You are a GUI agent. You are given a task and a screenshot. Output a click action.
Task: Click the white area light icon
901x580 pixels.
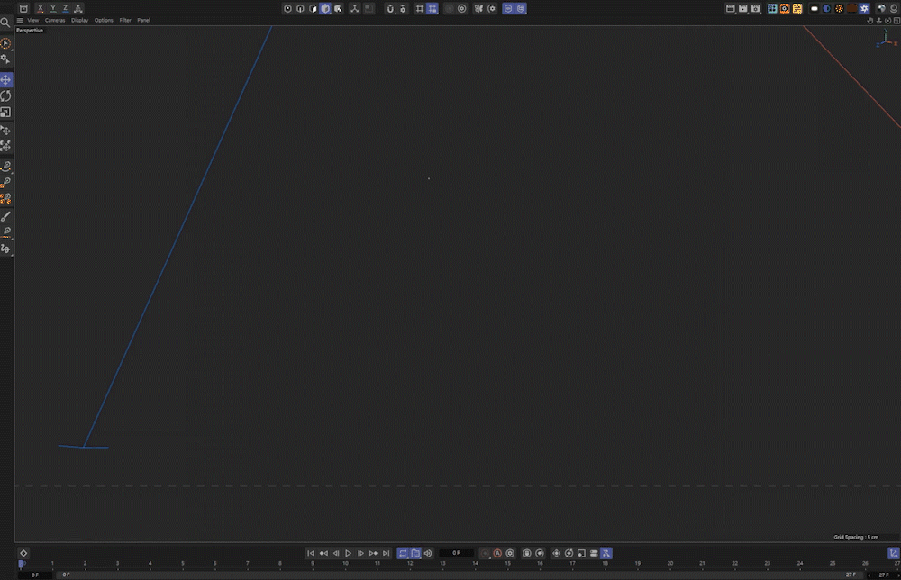tap(815, 9)
